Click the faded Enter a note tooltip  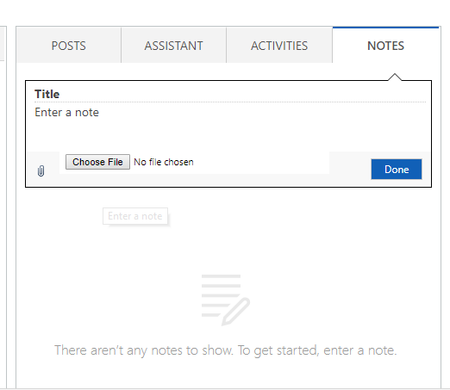click(135, 216)
